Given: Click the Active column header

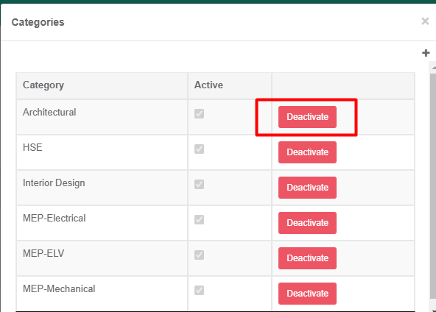Looking at the screenshot, I should 208,85.
